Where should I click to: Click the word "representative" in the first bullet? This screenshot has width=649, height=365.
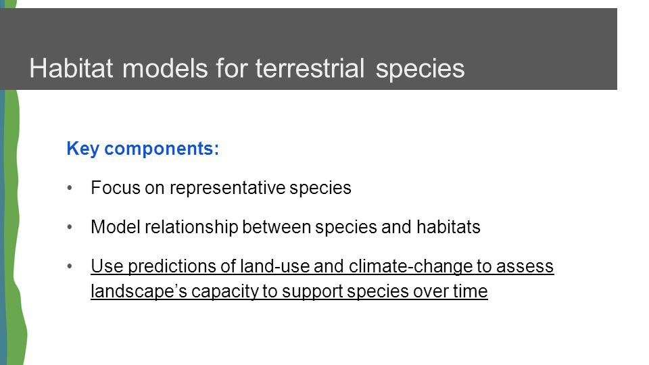click(227, 188)
